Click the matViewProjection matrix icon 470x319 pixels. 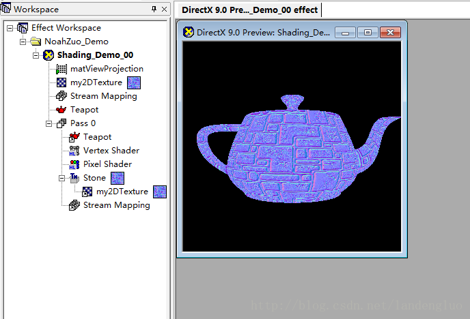coord(61,69)
